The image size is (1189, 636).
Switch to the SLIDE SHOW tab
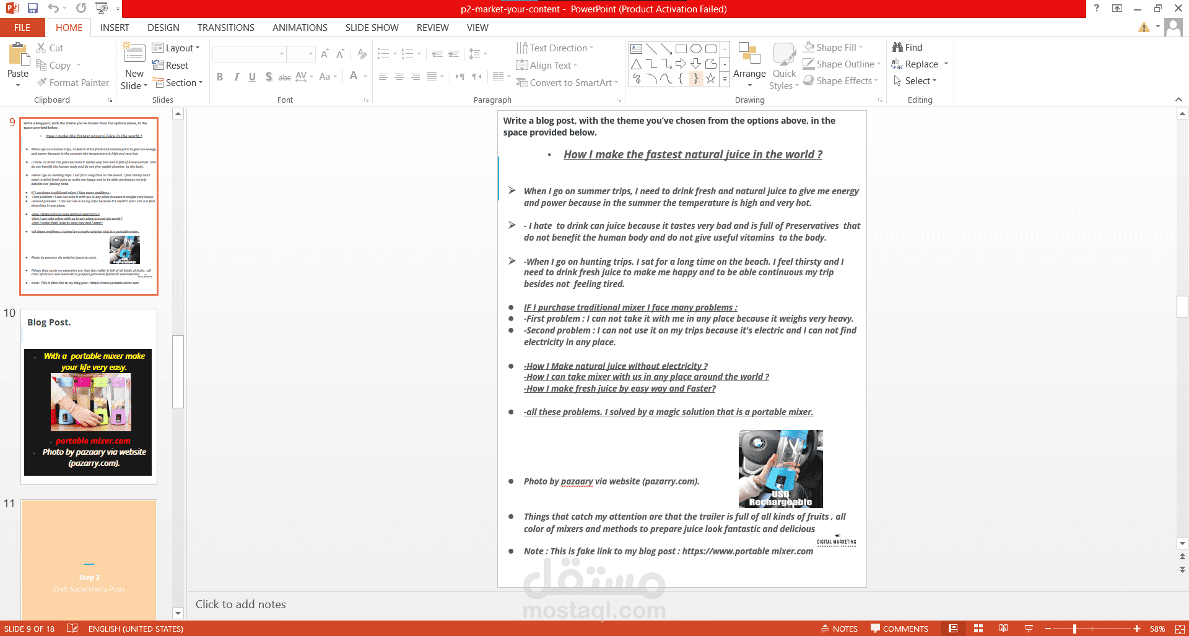point(372,27)
